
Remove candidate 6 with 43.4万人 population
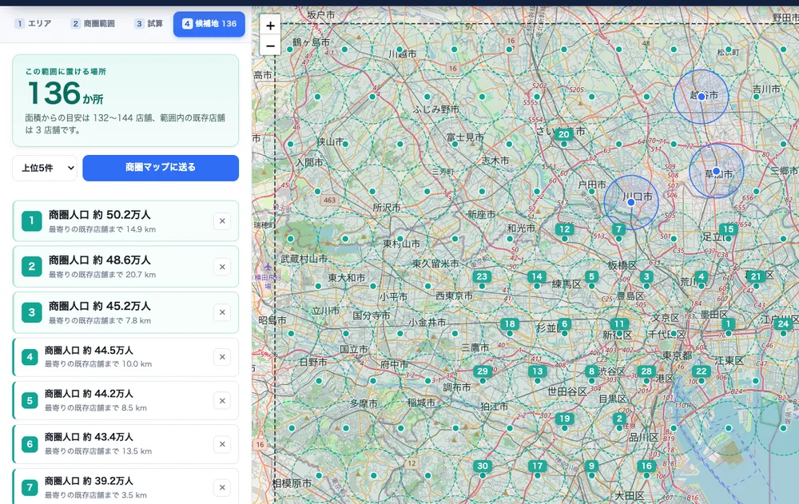tap(222, 444)
